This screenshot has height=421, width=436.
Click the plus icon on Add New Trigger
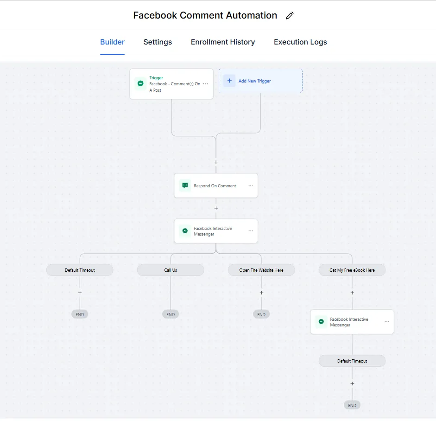pos(229,81)
